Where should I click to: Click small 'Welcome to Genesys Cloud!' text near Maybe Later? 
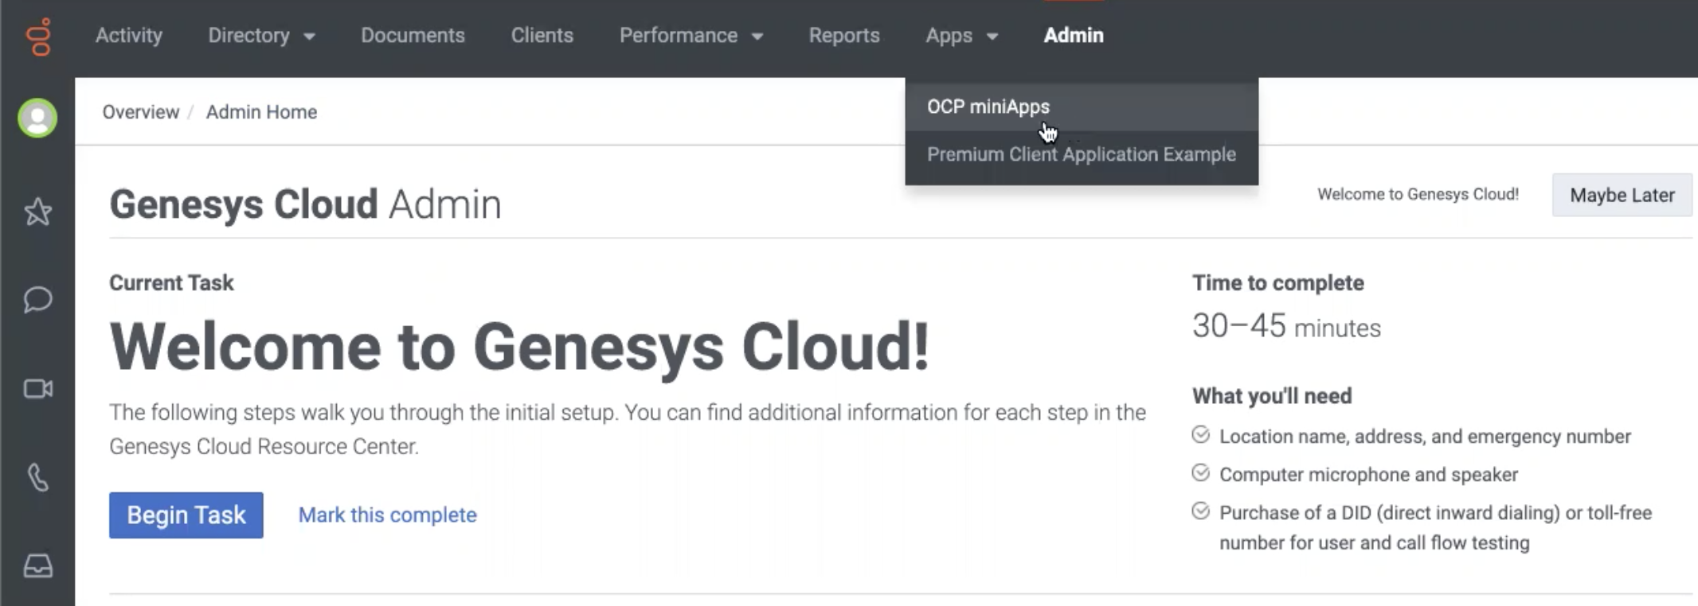point(1418,194)
